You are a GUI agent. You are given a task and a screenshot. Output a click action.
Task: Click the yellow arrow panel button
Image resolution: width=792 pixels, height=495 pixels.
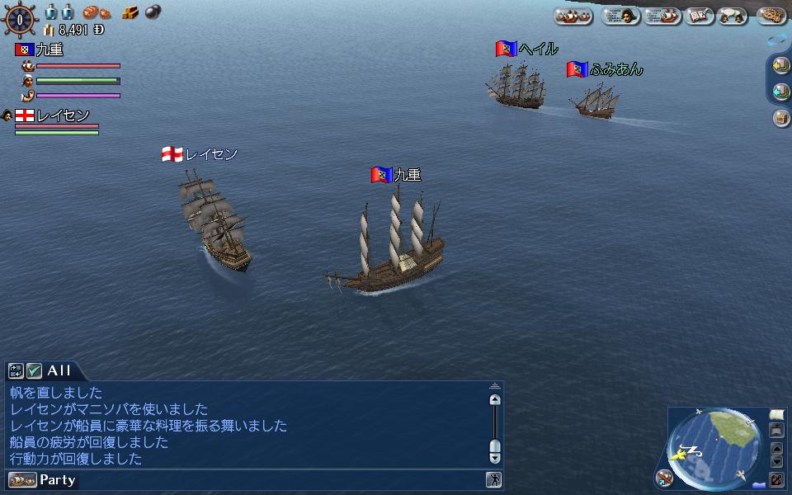click(781, 66)
